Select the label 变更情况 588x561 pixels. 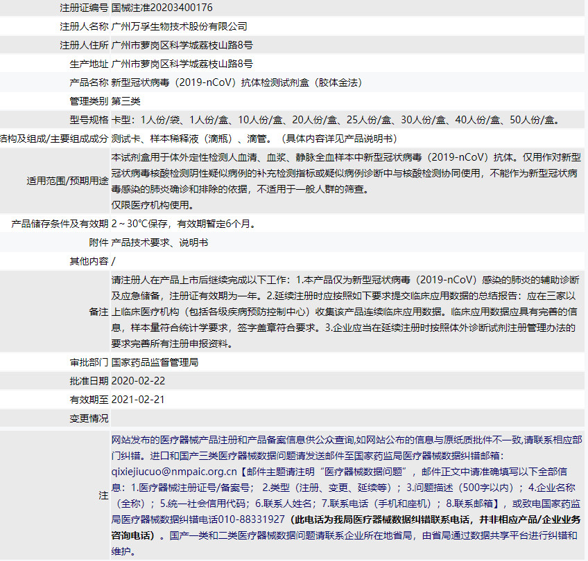pos(89,418)
